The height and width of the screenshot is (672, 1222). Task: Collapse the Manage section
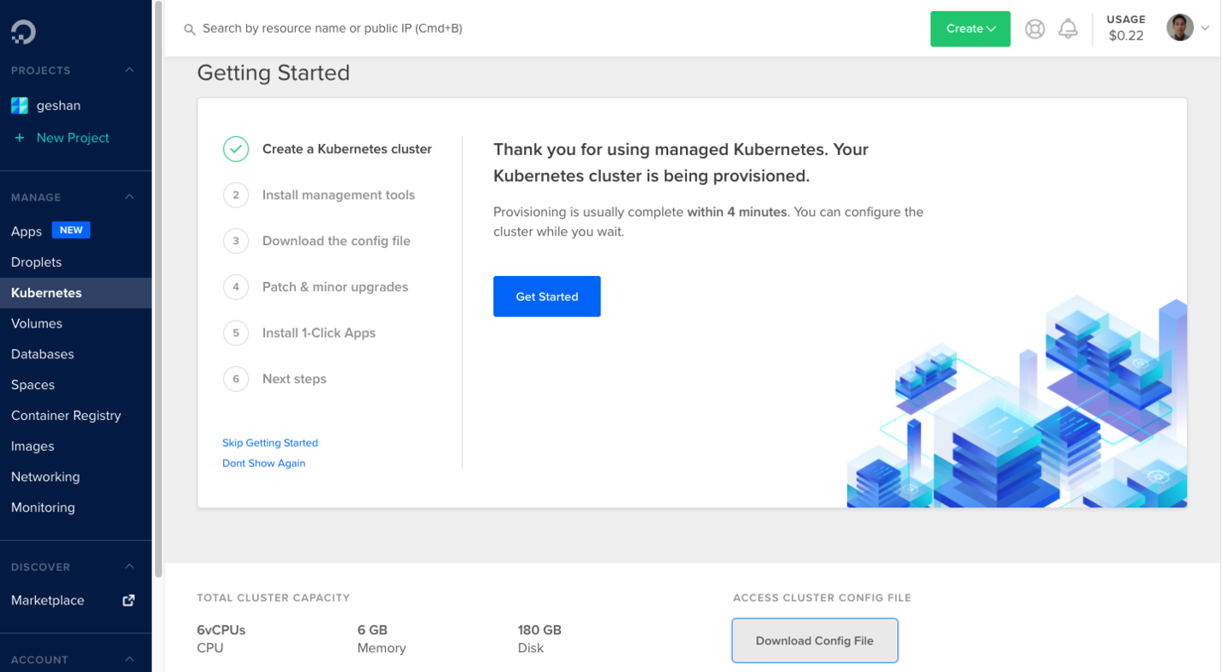tap(129, 197)
